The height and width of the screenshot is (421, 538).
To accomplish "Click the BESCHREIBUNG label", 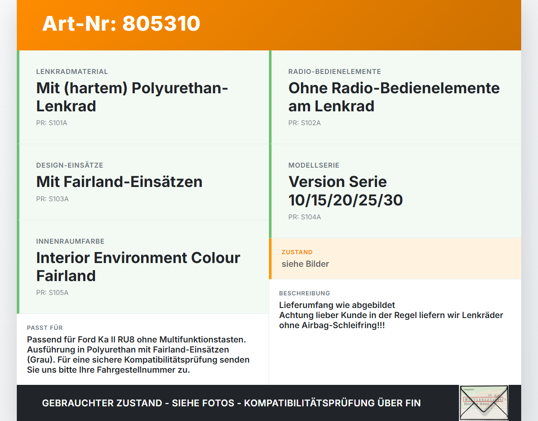I will [x=304, y=293].
